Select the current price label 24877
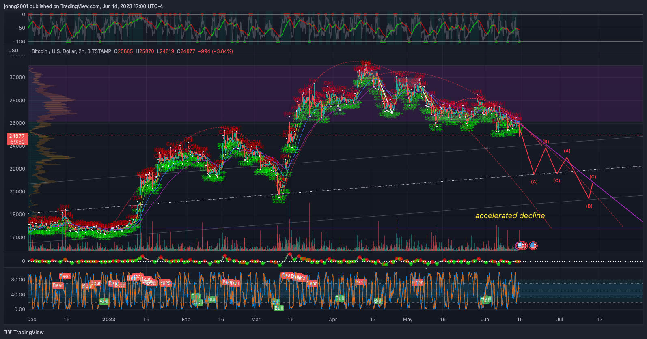 17,136
